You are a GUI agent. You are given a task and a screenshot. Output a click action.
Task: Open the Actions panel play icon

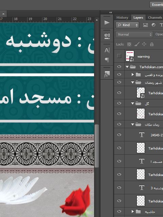click(107, 23)
